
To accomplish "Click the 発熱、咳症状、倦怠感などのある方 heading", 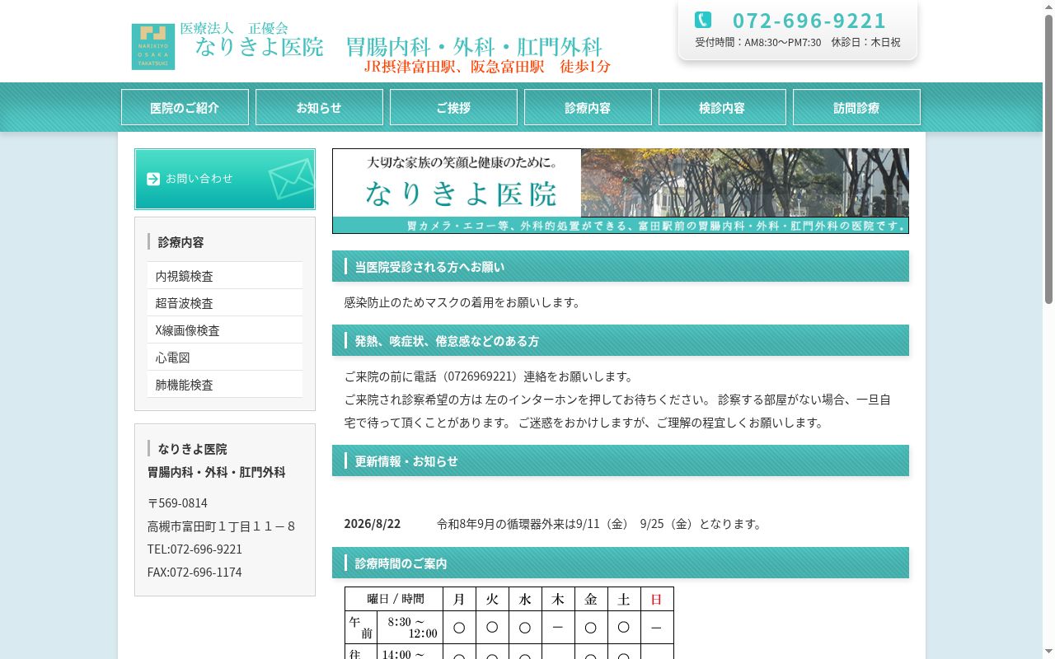I will click(621, 340).
